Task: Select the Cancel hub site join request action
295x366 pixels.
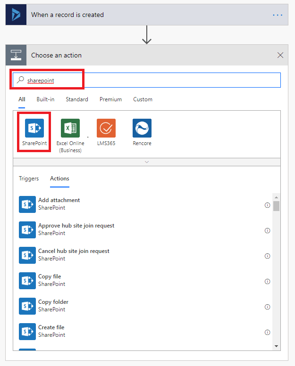Action: pos(145,255)
